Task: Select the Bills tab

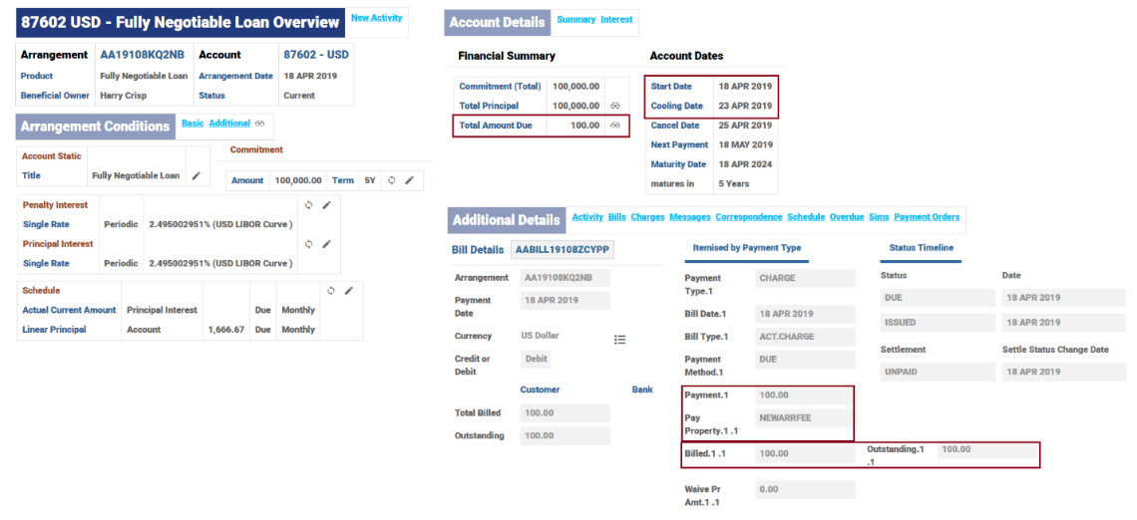Action: tap(616, 217)
